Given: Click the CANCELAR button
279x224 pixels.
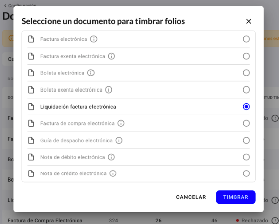Looking at the screenshot, I should [191, 197].
